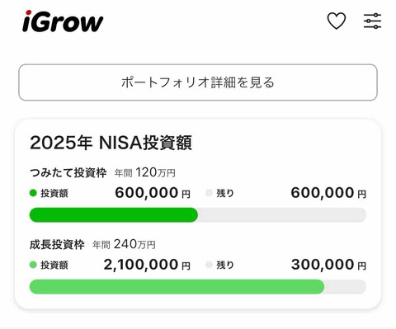Click the gray dot beside つみたて 残り
The height and width of the screenshot is (329, 396).
[x=209, y=193]
